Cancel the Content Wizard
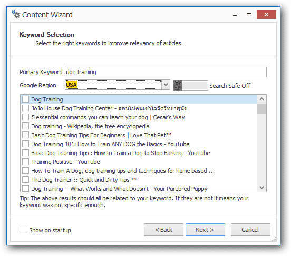 [250, 230]
